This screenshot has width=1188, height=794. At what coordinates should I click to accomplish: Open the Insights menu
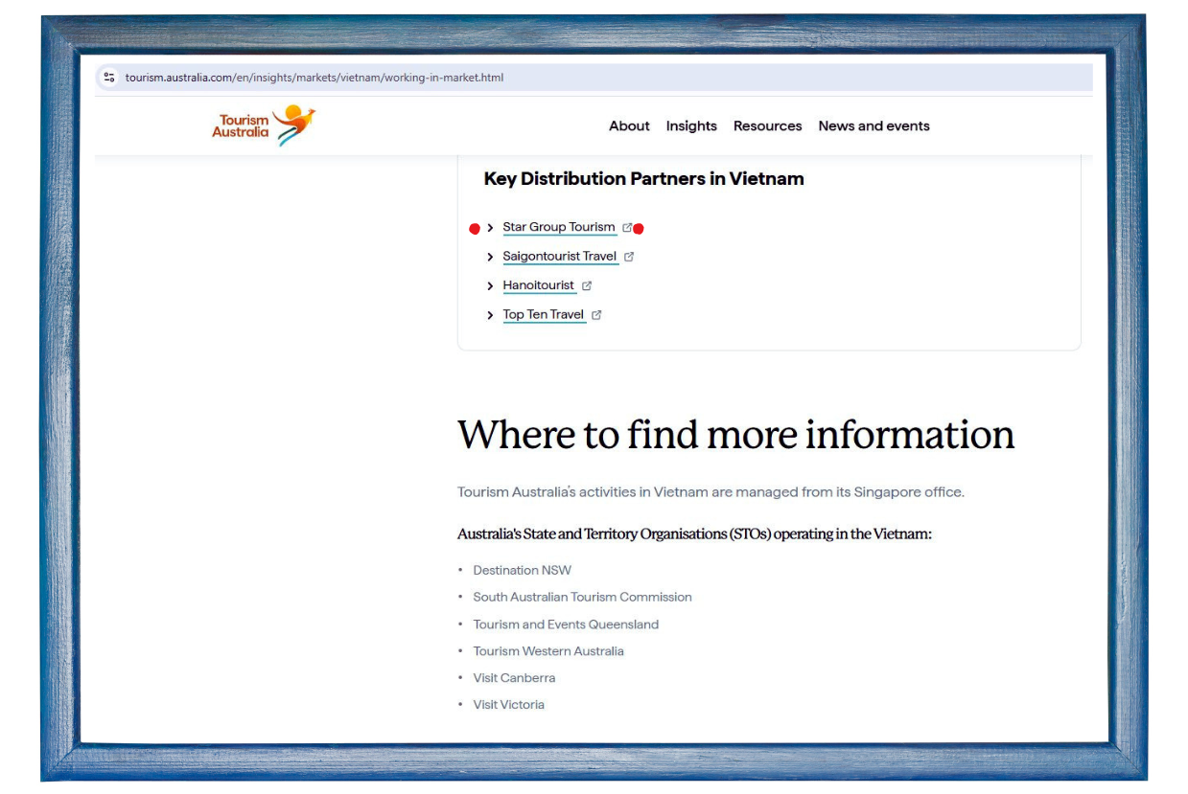[x=691, y=125]
